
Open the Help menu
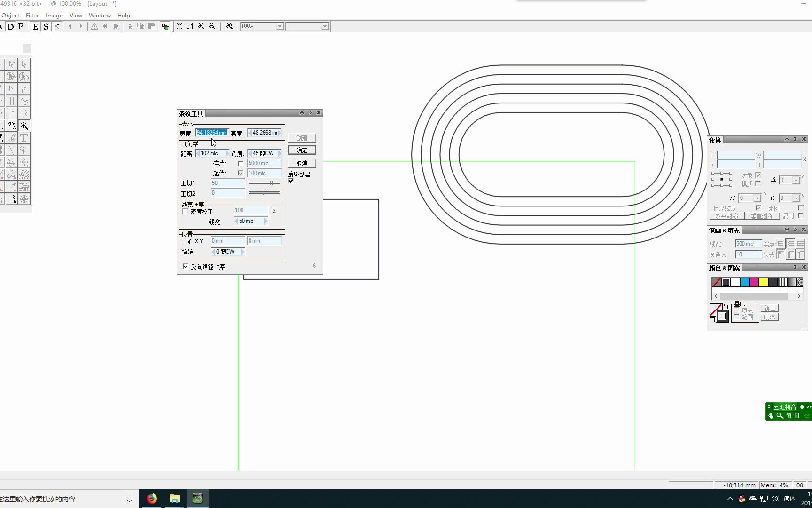pyautogui.click(x=124, y=15)
